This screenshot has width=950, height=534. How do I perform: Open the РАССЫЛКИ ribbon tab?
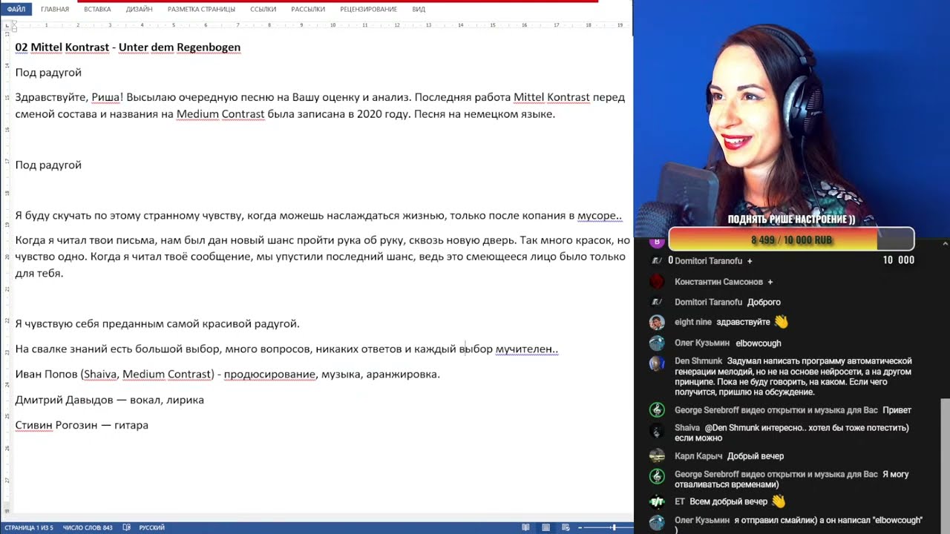[308, 9]
